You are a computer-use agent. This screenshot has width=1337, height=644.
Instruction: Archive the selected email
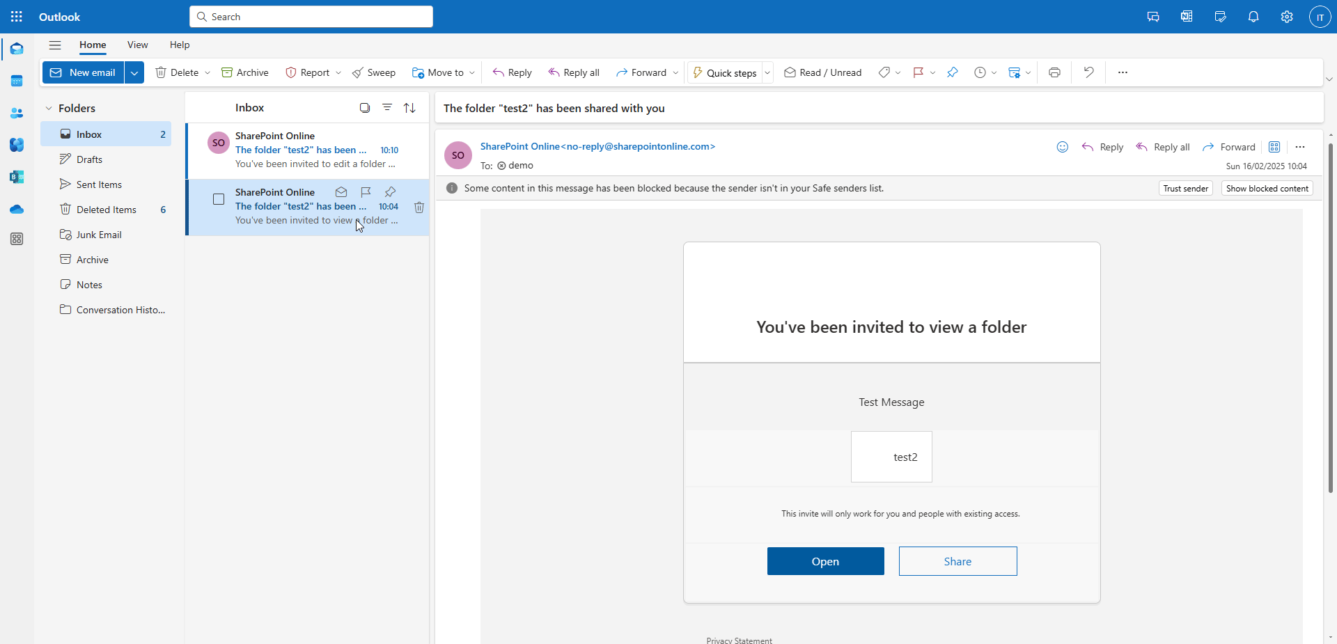coord(245,72)
